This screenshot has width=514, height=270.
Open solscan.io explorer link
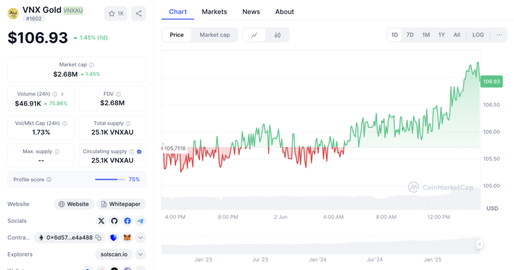tap(114, 254)
